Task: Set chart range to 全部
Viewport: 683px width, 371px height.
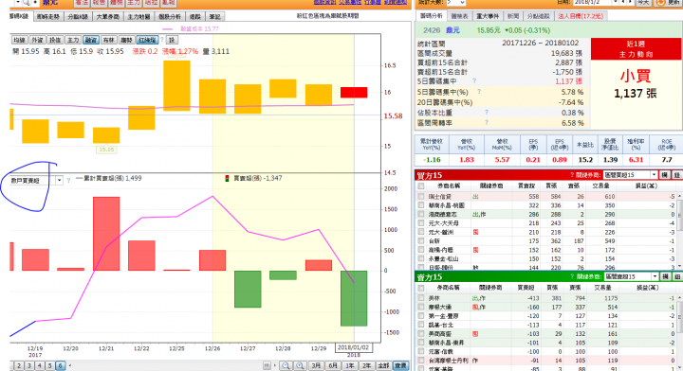Action: [383, 365]
